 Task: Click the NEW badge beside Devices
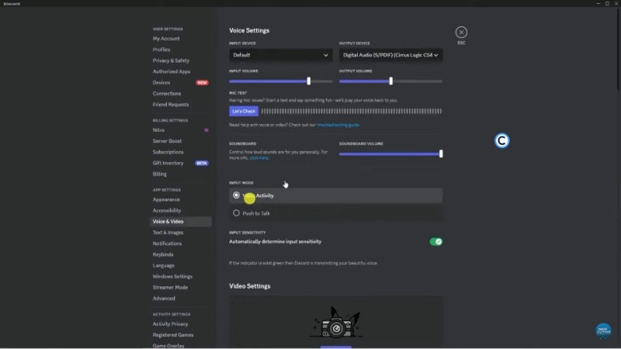[x=202, y=83]
